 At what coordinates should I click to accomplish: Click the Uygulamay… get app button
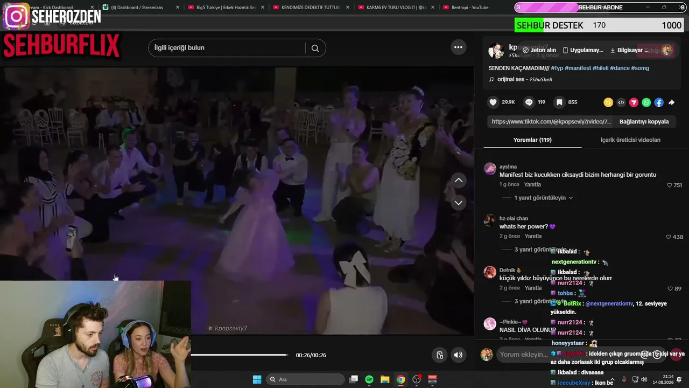(583, 50)
